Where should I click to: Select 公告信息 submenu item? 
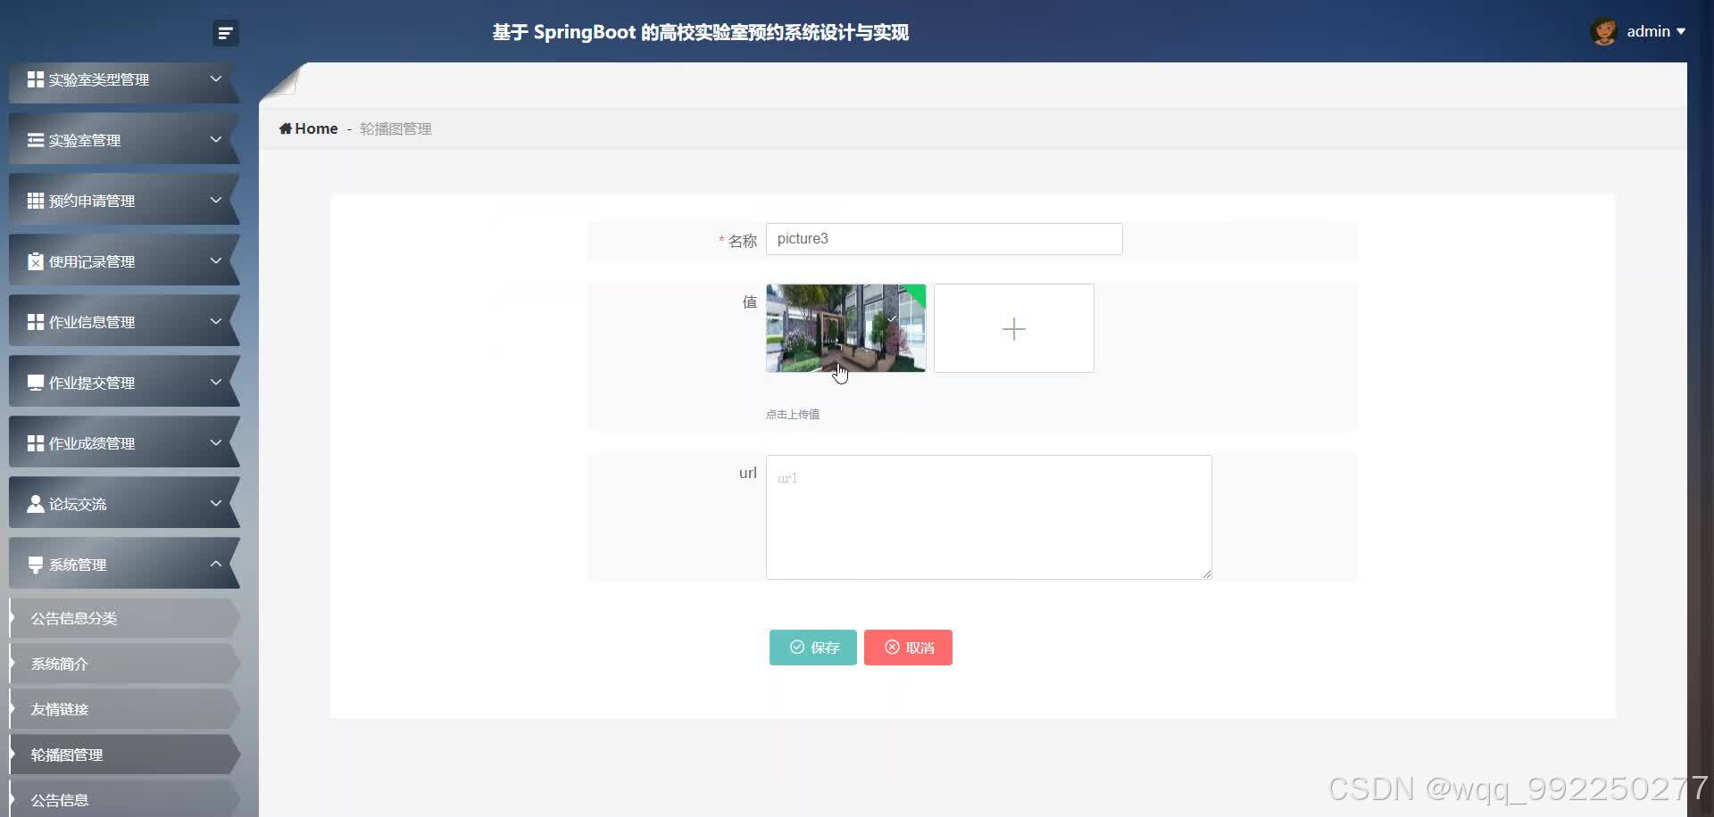(x=124, y=799)
